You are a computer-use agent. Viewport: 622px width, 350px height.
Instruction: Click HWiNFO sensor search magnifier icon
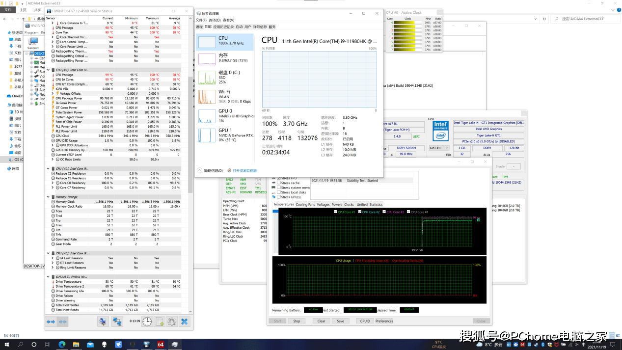103,322
